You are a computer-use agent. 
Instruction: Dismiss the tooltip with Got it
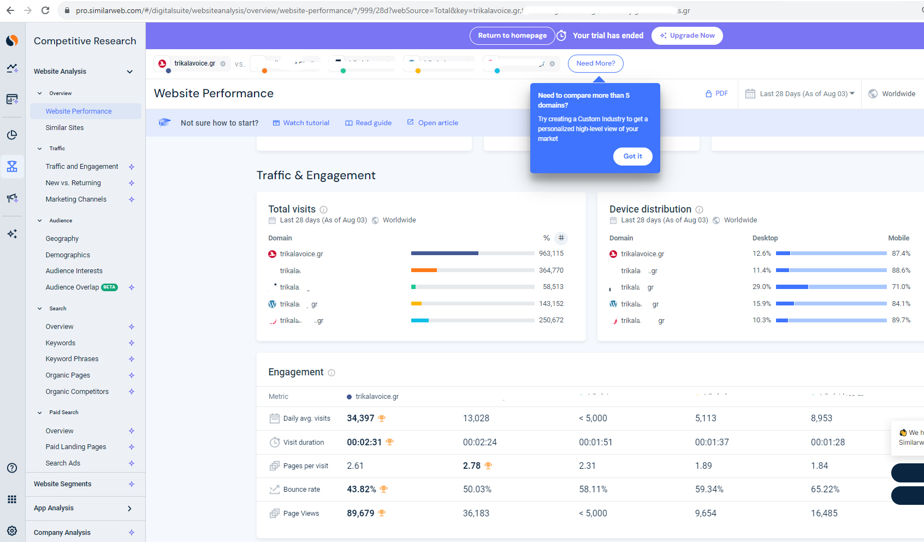point(632,156)
